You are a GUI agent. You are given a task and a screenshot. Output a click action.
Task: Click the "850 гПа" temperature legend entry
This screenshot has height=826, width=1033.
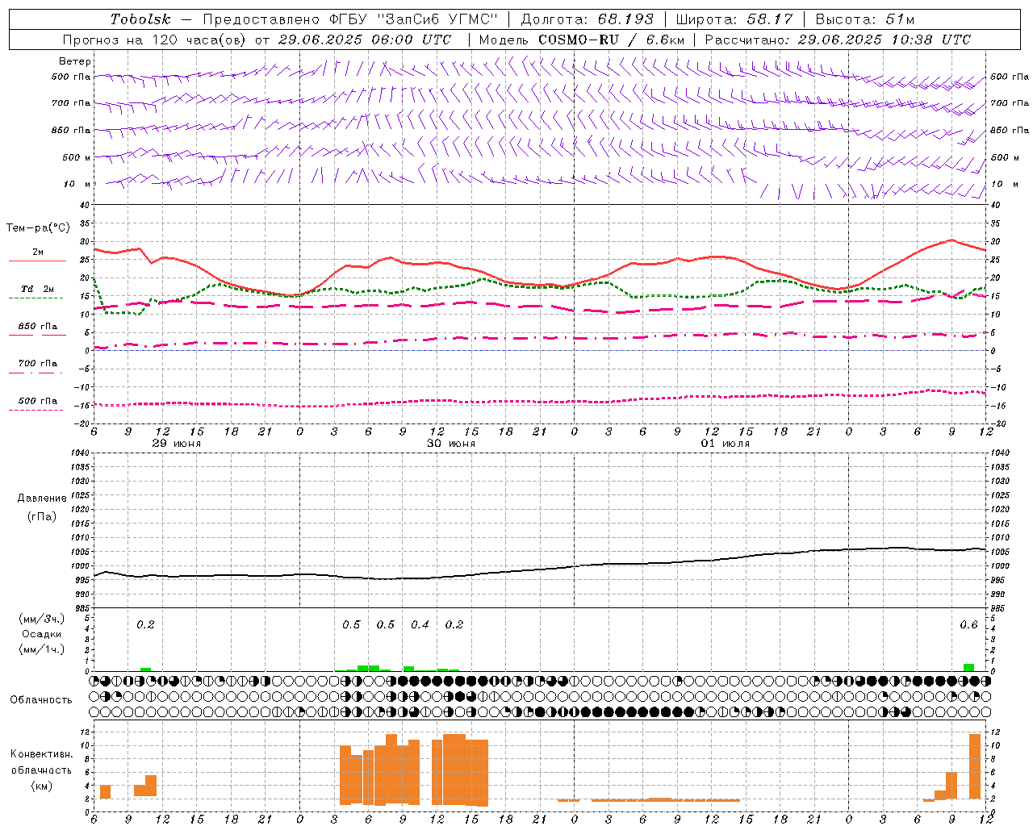pyautogui.click(x=38, y=327)
